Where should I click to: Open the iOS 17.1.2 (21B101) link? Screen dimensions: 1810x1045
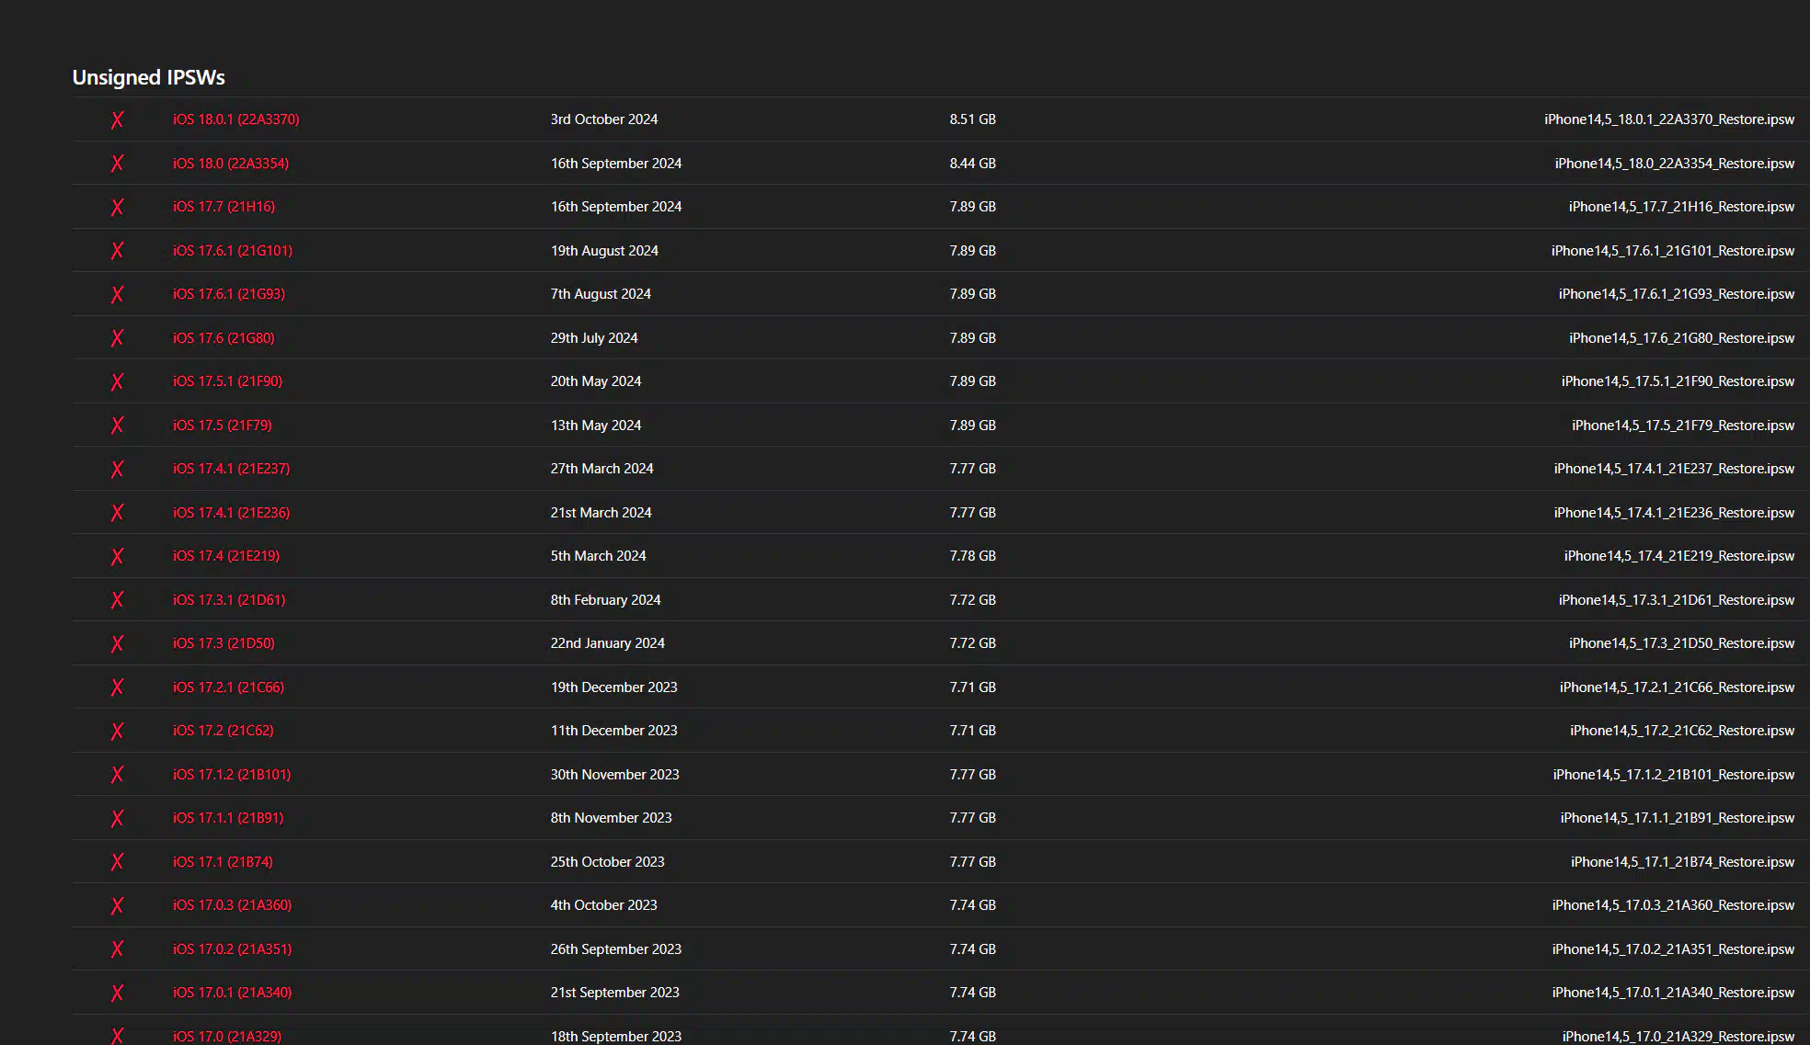[232, 775]
